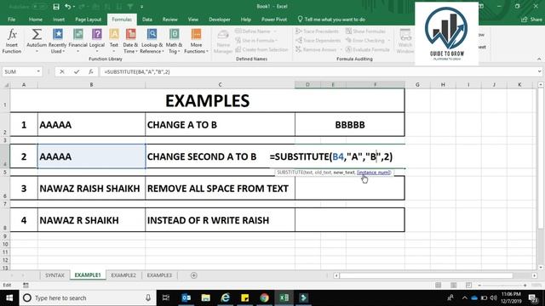Click Evaluate Formula
This screenshot has width=545, height=306.
(367, 49)
